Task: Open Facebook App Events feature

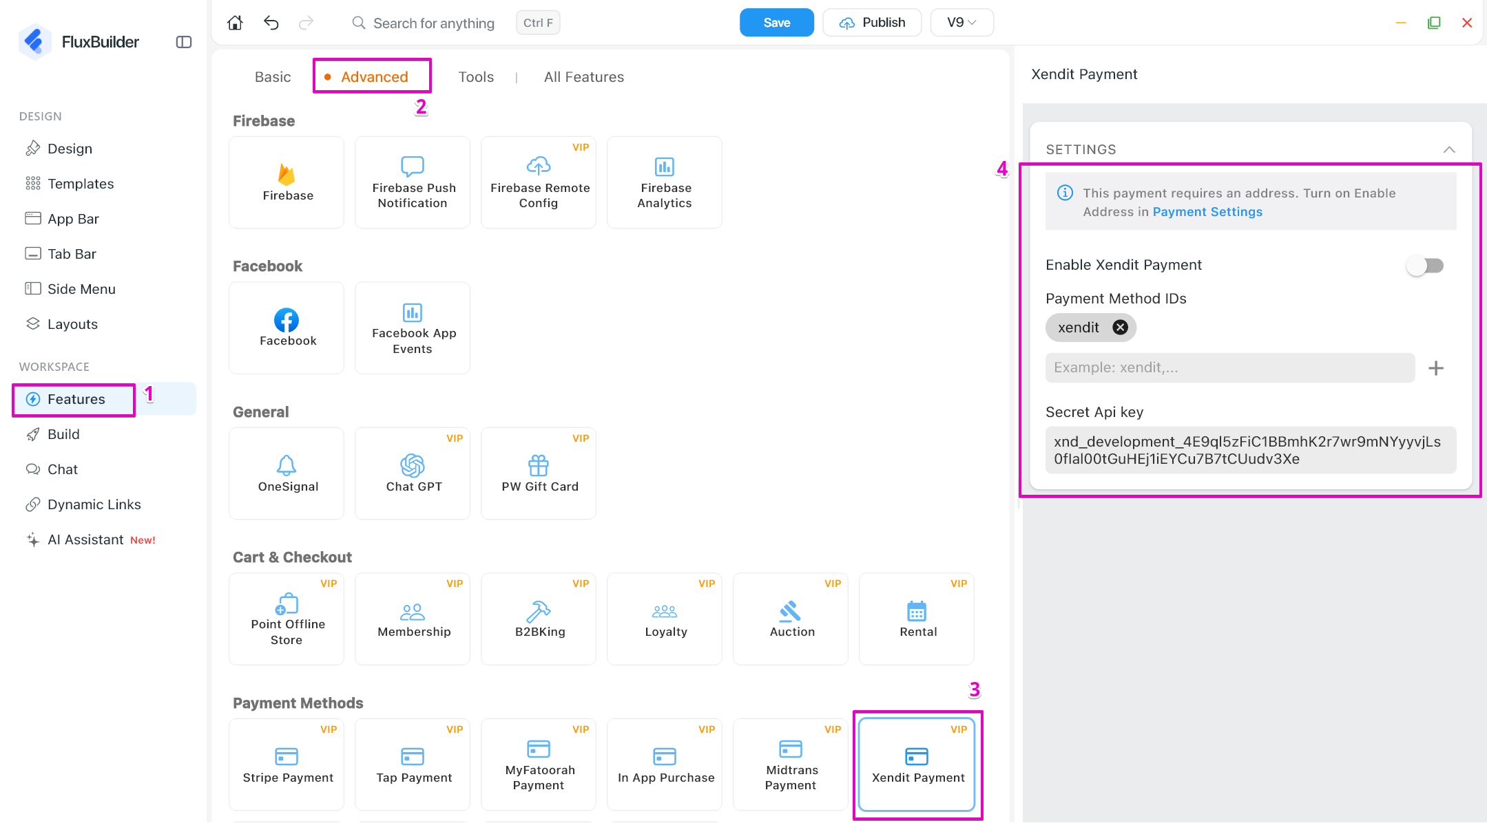Action: 413,328
